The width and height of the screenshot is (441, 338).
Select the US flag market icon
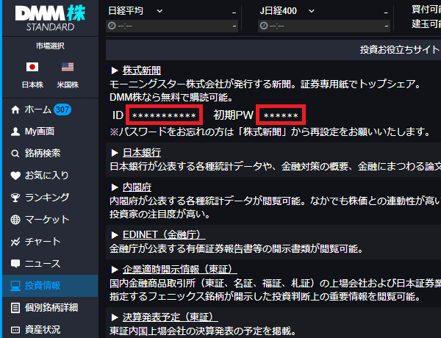[68, 67]
